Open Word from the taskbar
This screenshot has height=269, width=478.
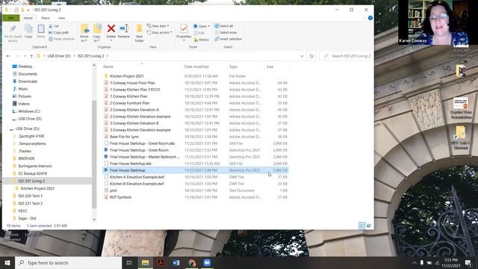point(176,262)
